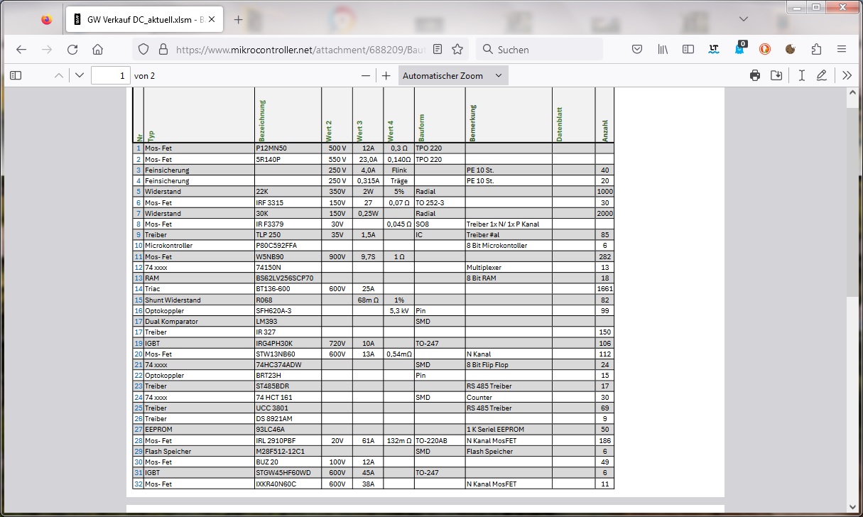Bookmark this page with the star
863x517 pixels.
pos(457,49)
